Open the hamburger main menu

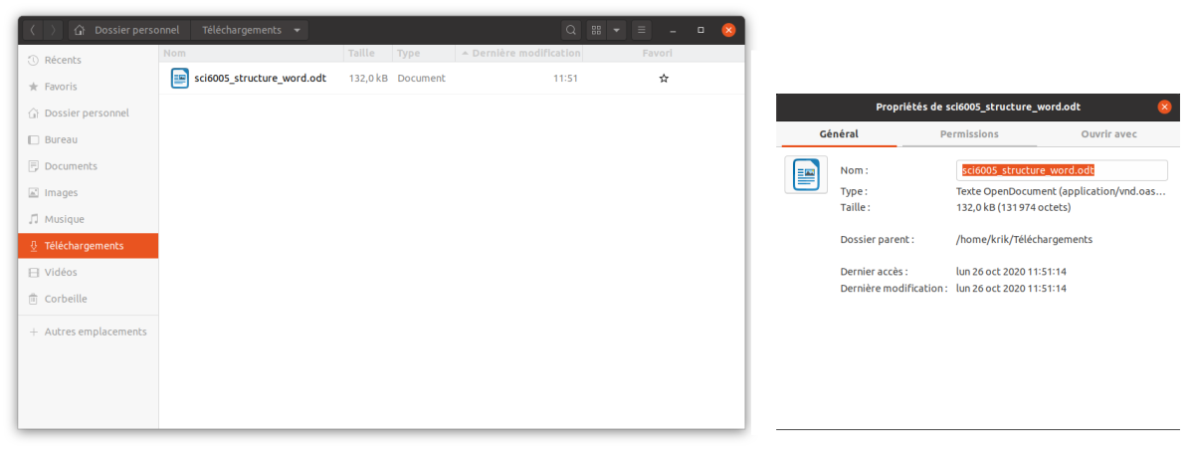(x=642, y=30)
